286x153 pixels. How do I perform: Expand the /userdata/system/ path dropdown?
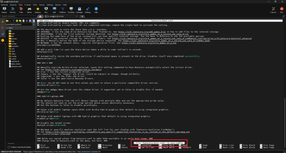click(x=34, y=24)
